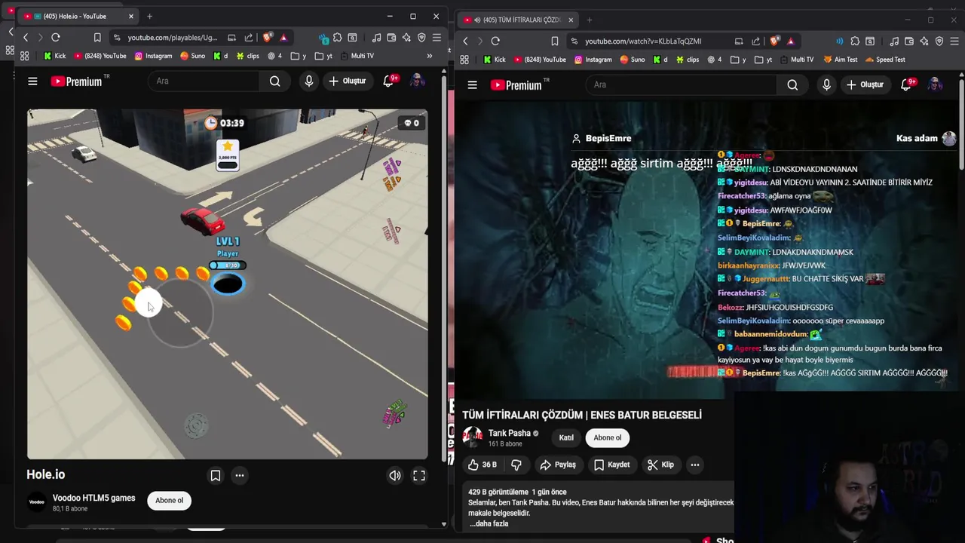Open Instagram bookmark in right window

click(593, 60)
